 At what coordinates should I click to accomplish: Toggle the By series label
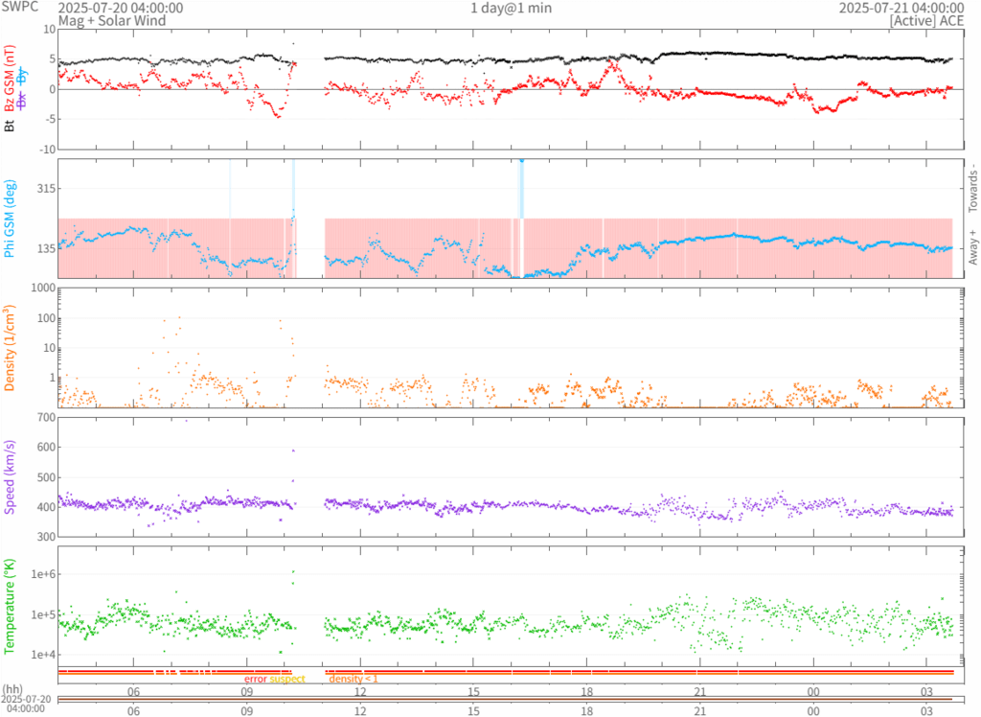[x=25, y=76]
